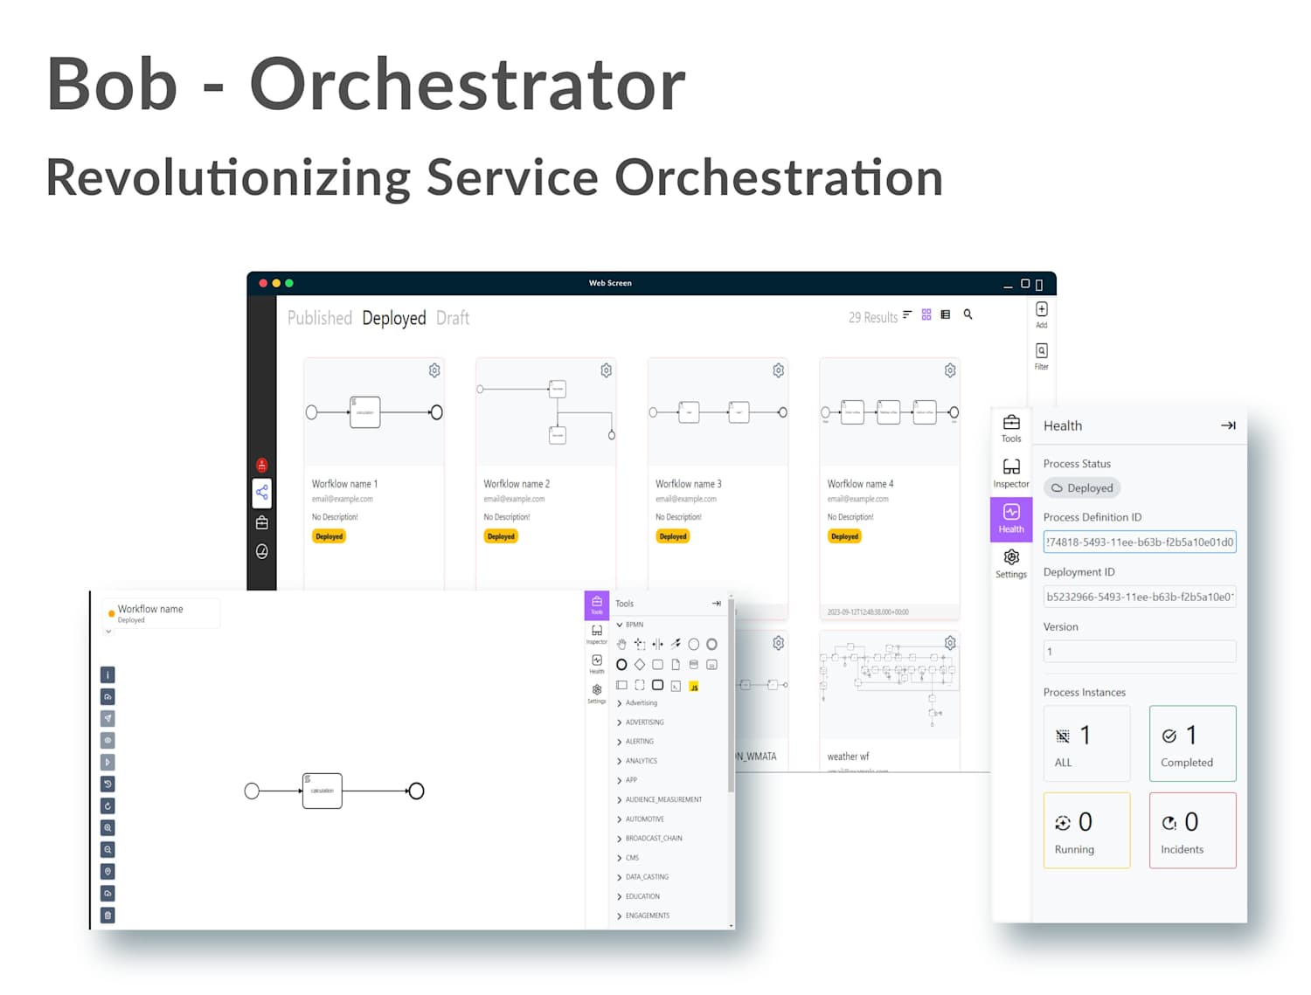Screen dimensions: 1311x995
Task: Expand the ENGAGEMENTS category
Action: 643,916
